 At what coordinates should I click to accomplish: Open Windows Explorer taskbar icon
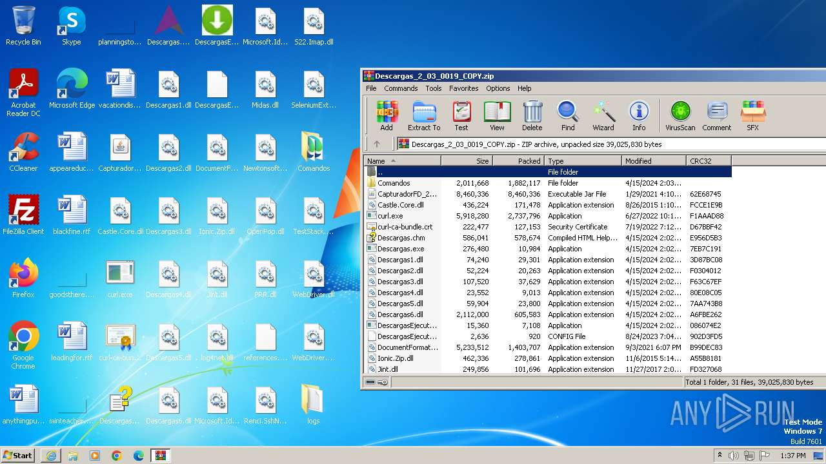pos(73,456)
